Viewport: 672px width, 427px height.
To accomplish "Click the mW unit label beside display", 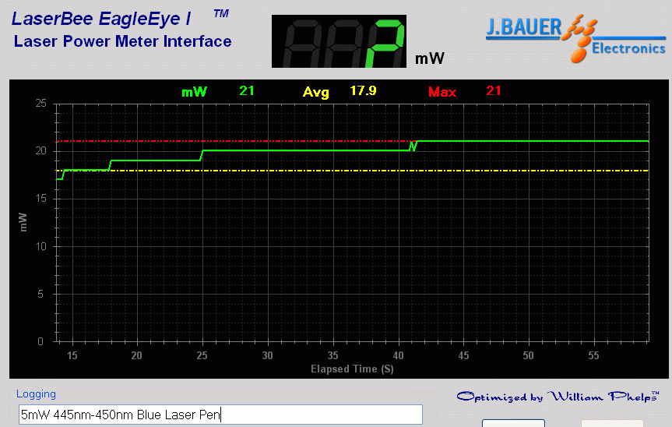I will [x=429, y=58].
